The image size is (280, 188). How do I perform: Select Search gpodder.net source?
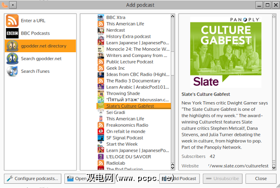coord(40,58)
